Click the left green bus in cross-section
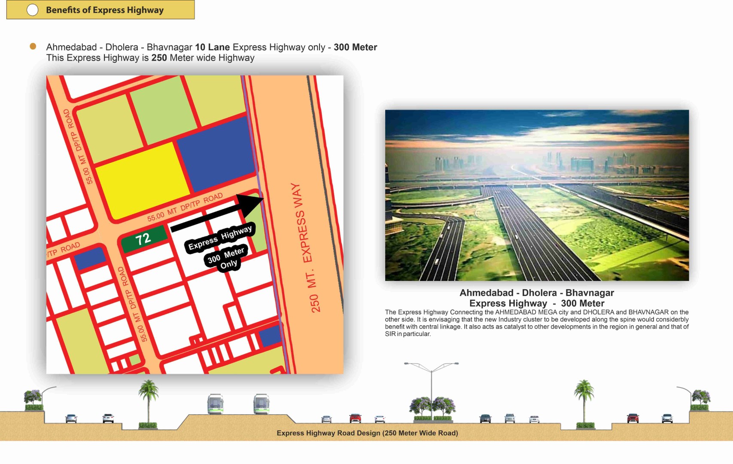 point(215,404)
